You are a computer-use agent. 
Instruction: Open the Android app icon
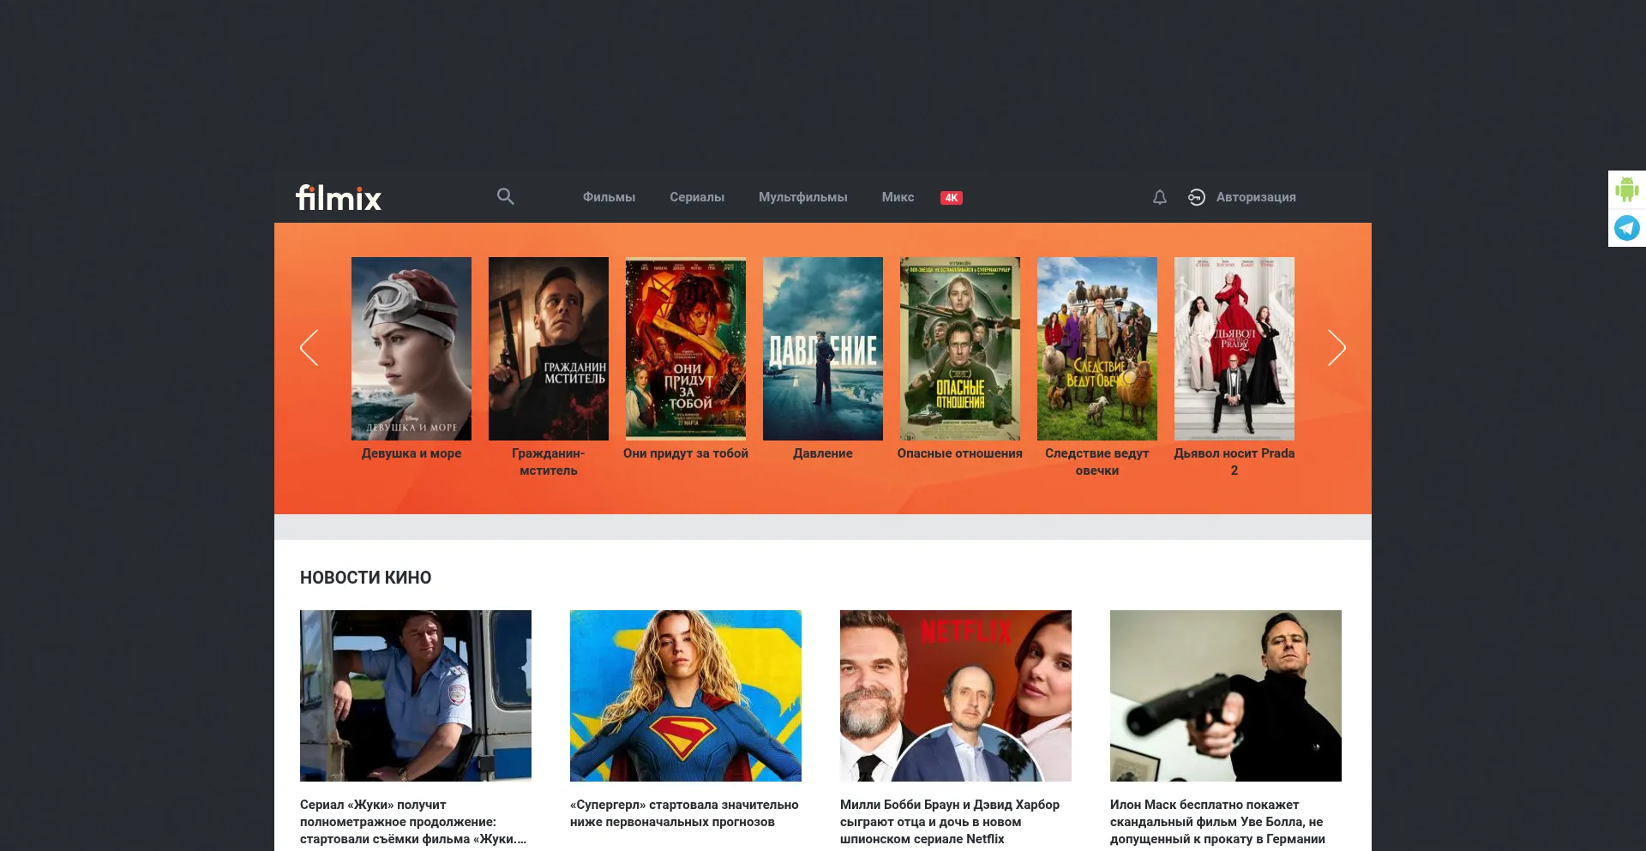1626,189
